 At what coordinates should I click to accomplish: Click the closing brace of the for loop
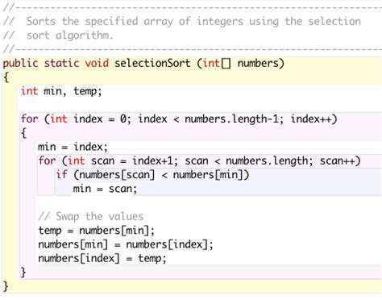23,273
